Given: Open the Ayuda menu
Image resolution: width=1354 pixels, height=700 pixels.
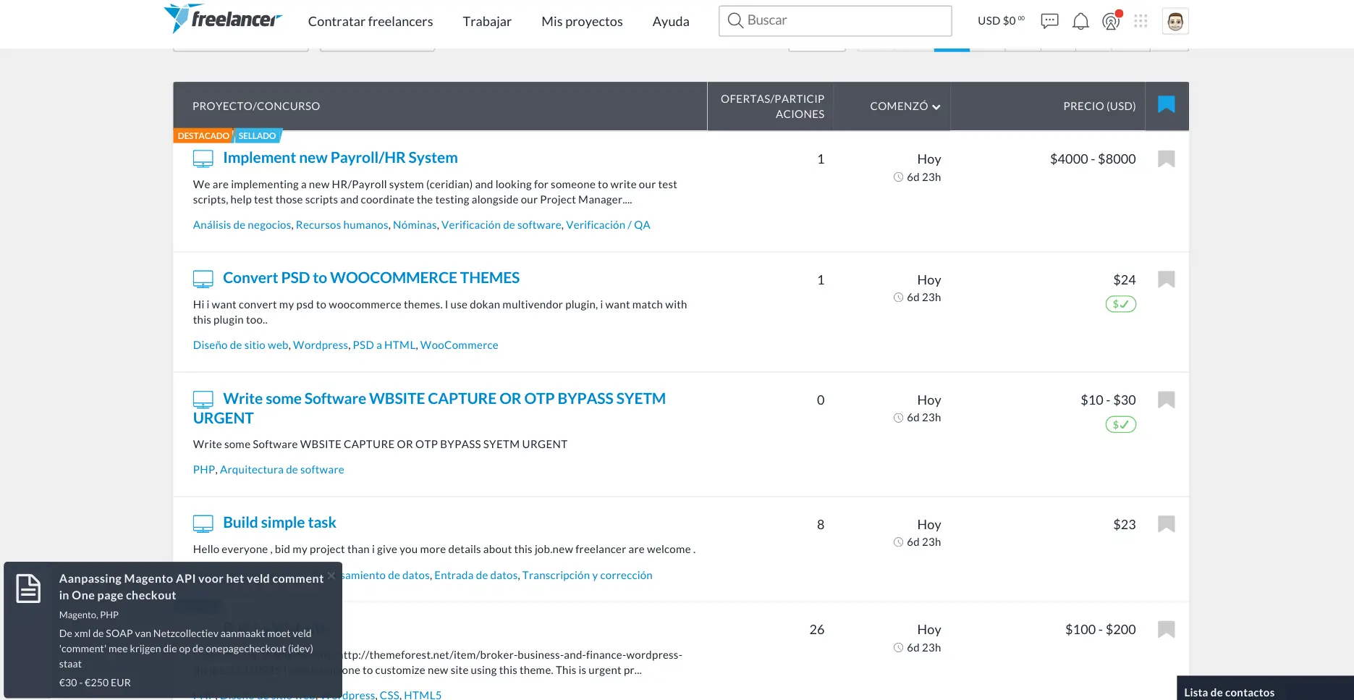Looking at the screenshot, I should point(671,22).
